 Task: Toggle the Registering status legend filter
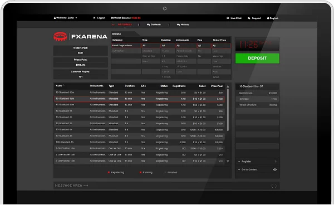[116, 172]
